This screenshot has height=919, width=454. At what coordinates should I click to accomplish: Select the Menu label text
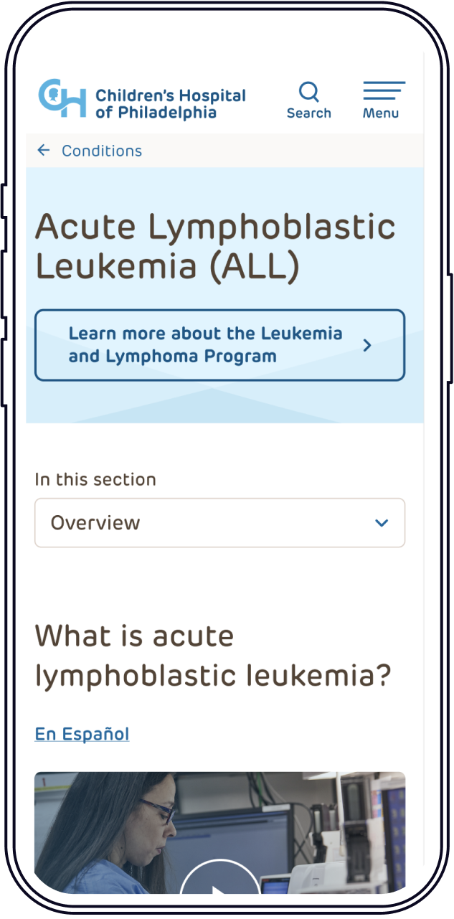(381, 113)
